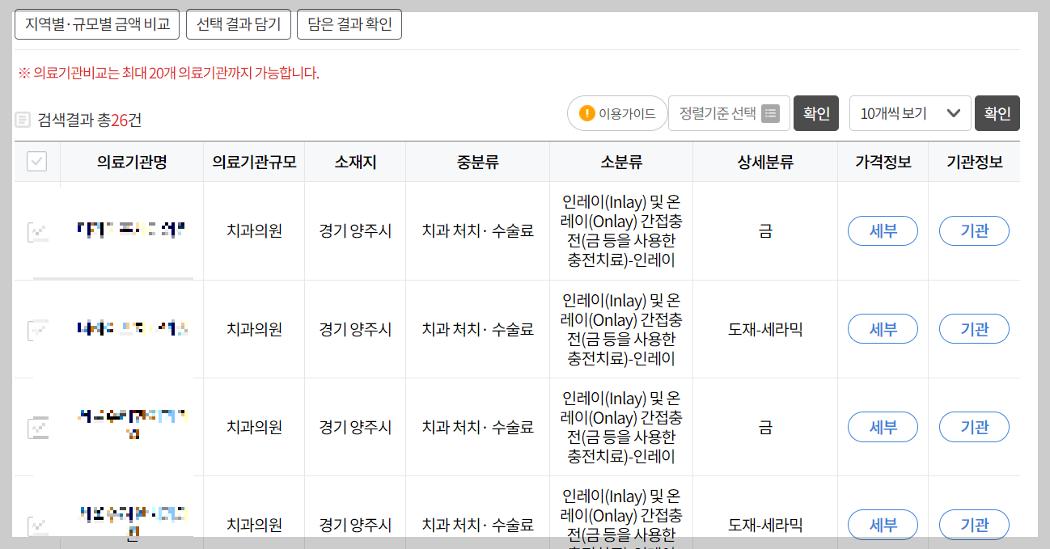The height and width of the screenshot is (549, 1050).
Task: Click 기관 in the third row
Action: [x=974, y=427]
